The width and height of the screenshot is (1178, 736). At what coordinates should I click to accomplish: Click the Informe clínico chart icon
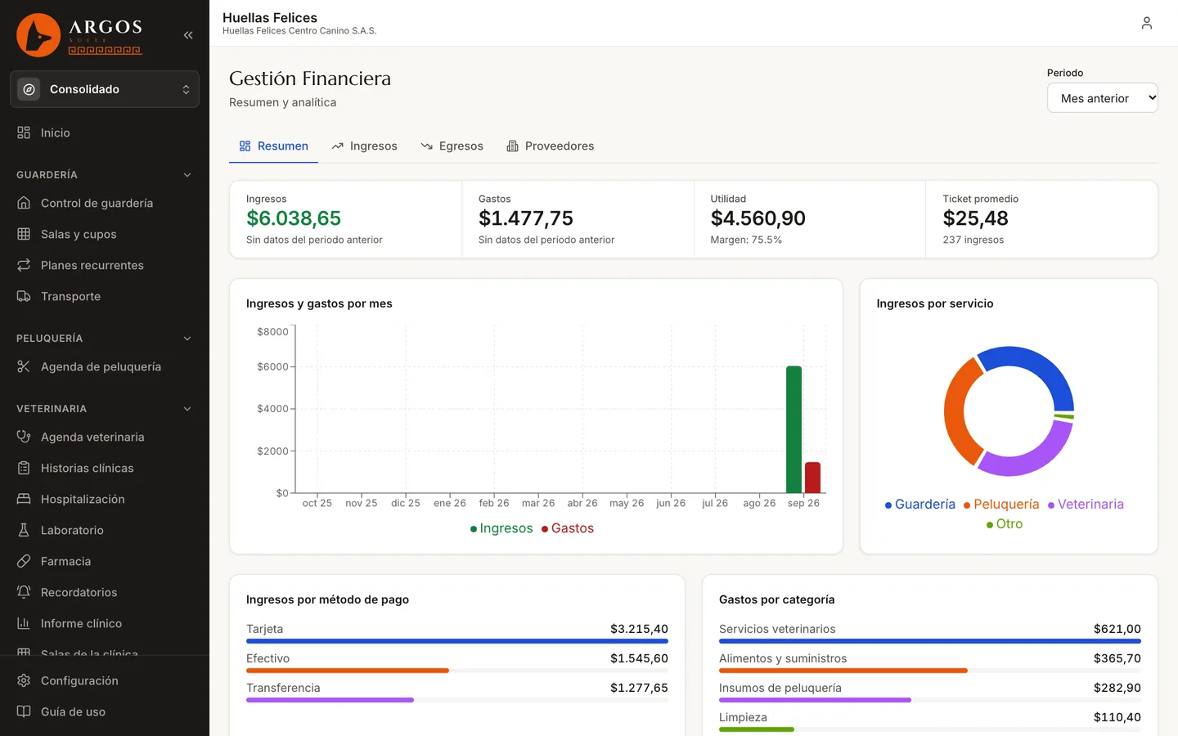click(x=24, y=623)
